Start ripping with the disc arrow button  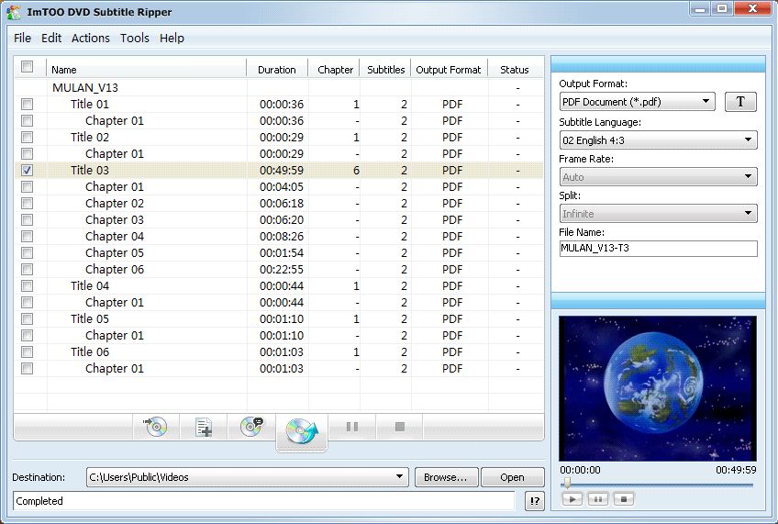(x=302, y=432)
